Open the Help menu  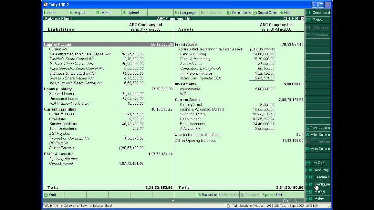291,13
